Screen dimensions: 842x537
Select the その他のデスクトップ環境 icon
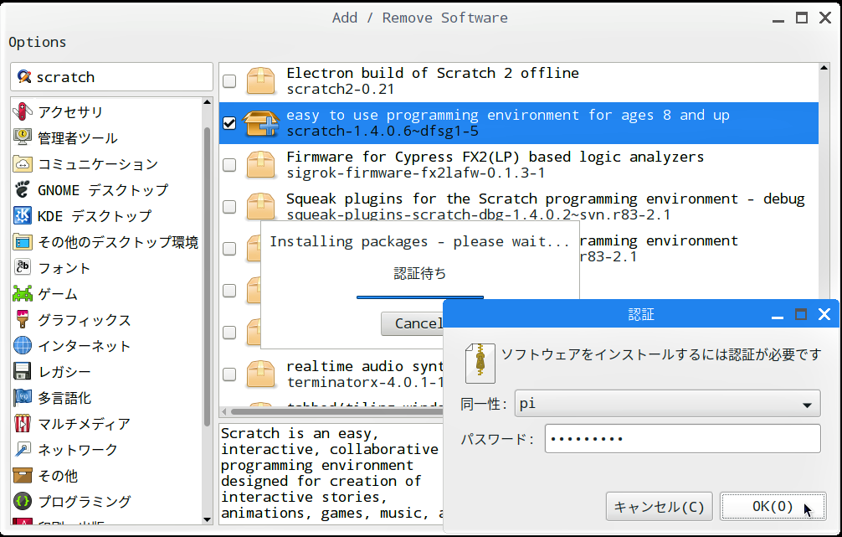click(x=22, y=242)
